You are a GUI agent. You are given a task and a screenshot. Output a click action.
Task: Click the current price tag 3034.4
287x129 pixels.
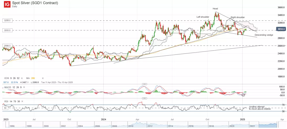(x=281, y=29)
